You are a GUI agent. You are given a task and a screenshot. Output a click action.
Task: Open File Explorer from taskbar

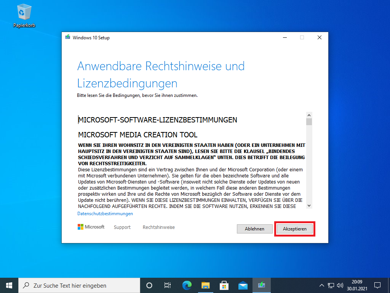(x=205, y=285)
